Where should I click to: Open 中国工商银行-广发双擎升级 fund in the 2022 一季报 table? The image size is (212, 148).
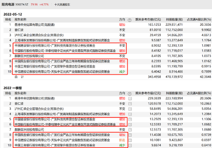point(55,145)
